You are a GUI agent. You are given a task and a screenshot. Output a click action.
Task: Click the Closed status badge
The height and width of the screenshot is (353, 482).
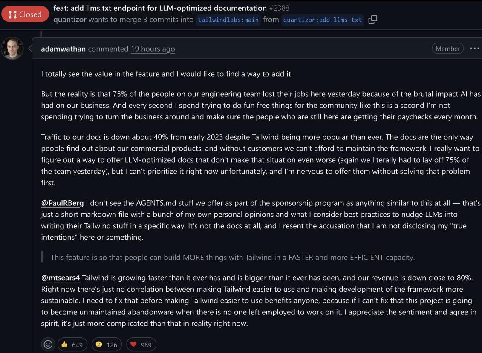pyautogui.click(x=25, y=14)
